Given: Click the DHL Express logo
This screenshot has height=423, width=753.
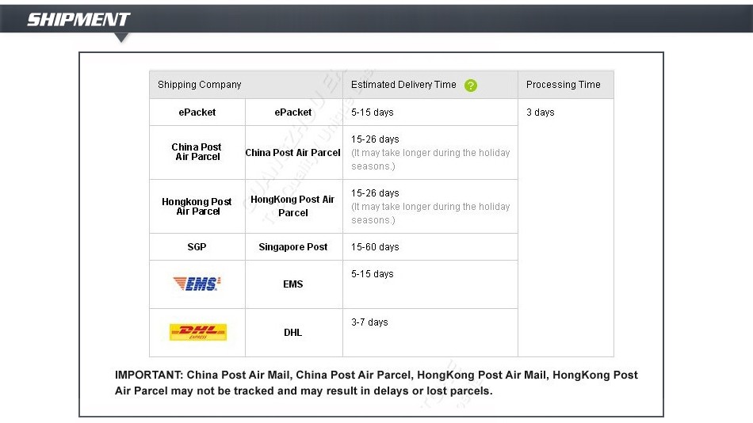Looking at the screenshot, I should 198,332.
